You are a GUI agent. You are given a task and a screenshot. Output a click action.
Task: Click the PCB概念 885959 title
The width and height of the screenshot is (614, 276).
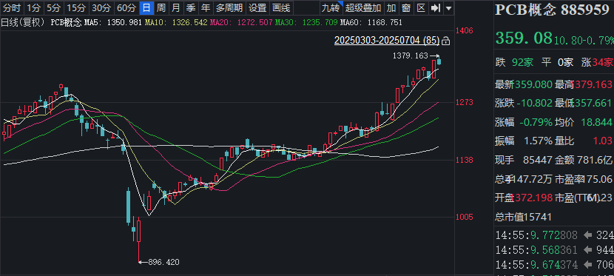(x=552, y=10)
